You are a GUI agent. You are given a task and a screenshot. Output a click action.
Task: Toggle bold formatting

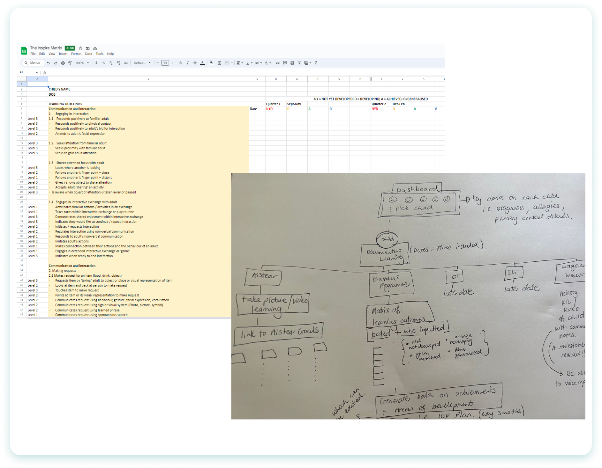click(180, 63)
